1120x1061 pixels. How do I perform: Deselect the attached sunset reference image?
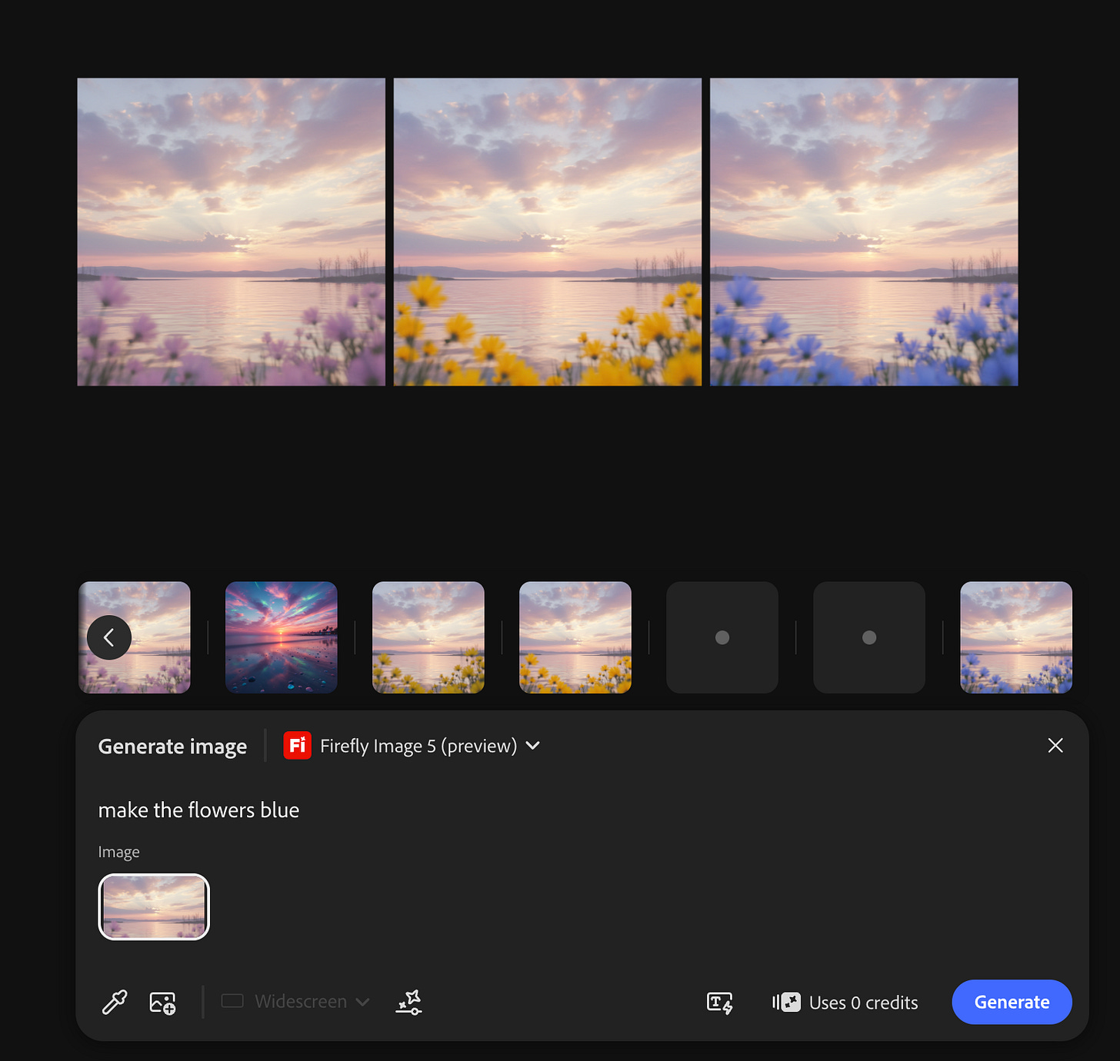pos(153,906)
